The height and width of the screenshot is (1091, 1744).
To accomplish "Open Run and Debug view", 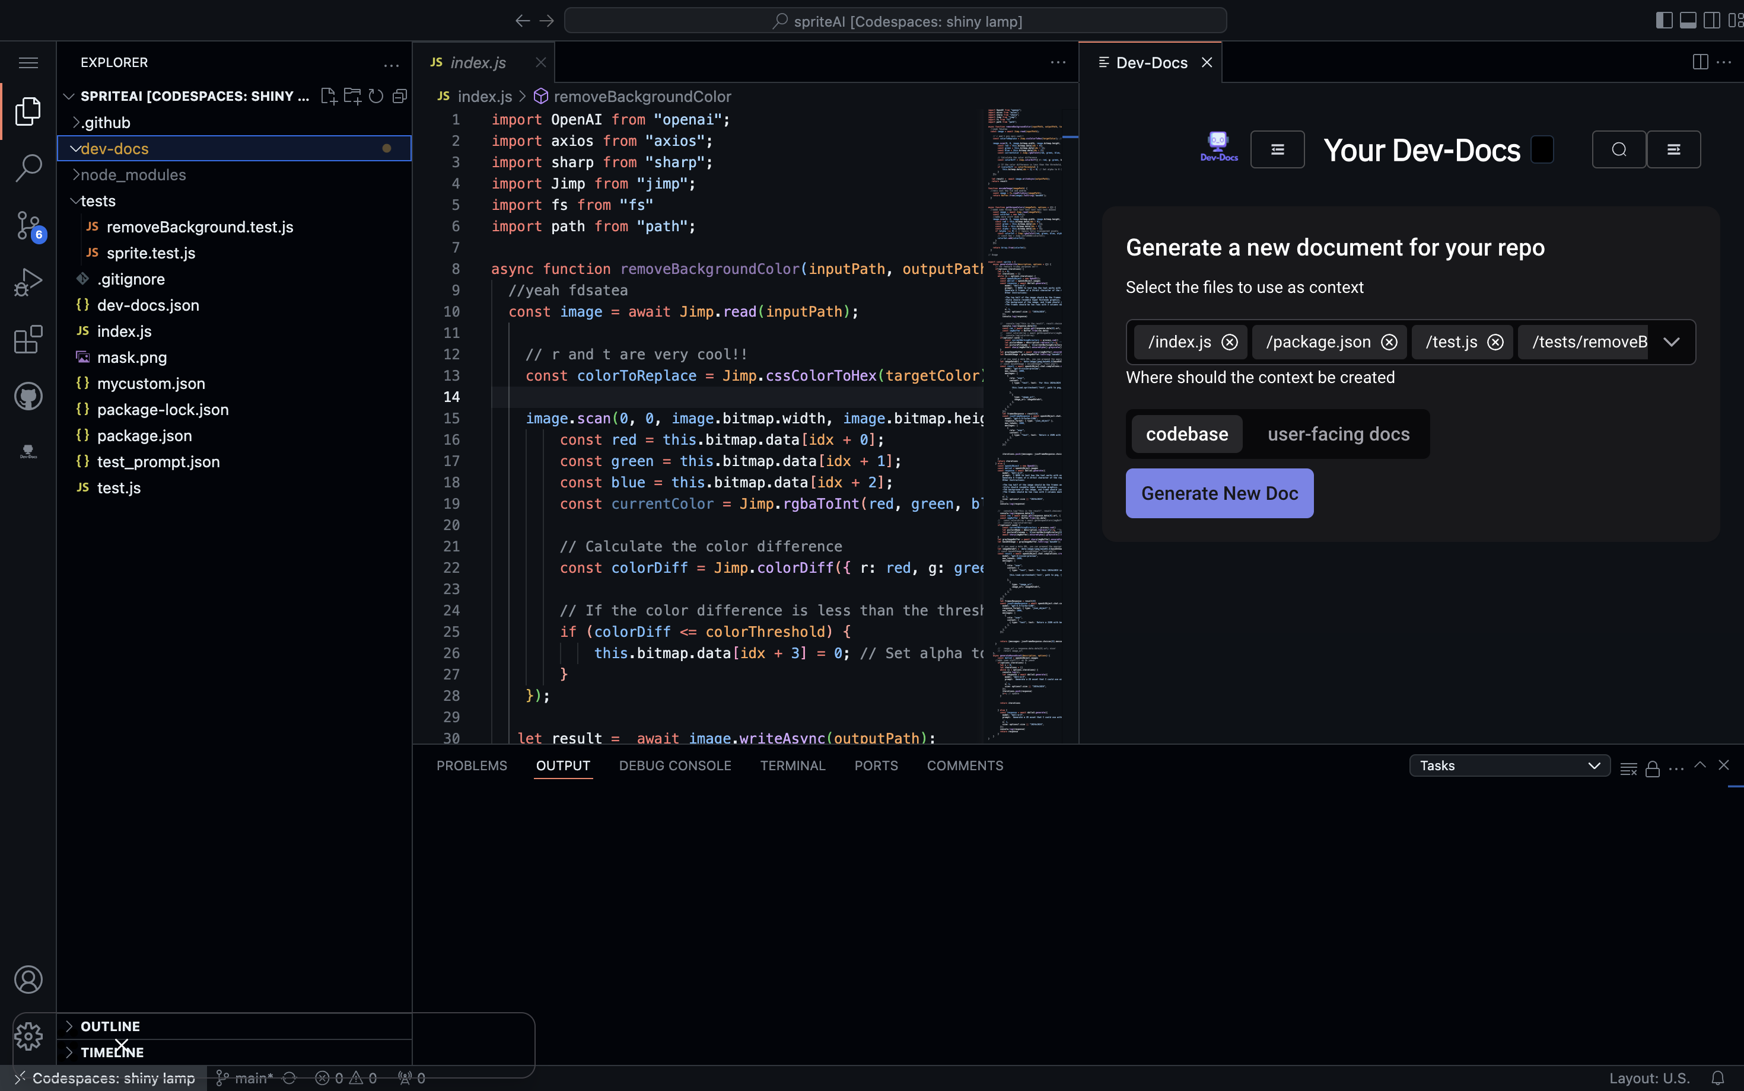I will click(x=28, y=282).
